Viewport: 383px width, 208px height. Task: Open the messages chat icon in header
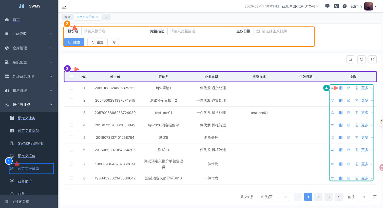(327, 6)
